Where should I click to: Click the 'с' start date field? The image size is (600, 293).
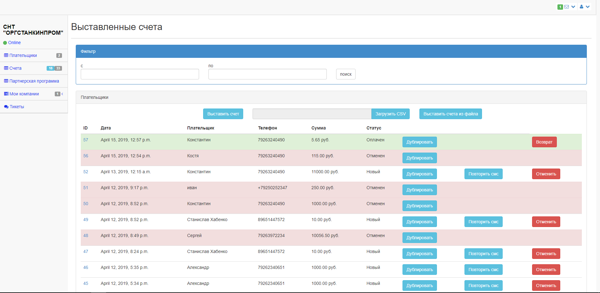pyautogui.click(x=140, y=74)
